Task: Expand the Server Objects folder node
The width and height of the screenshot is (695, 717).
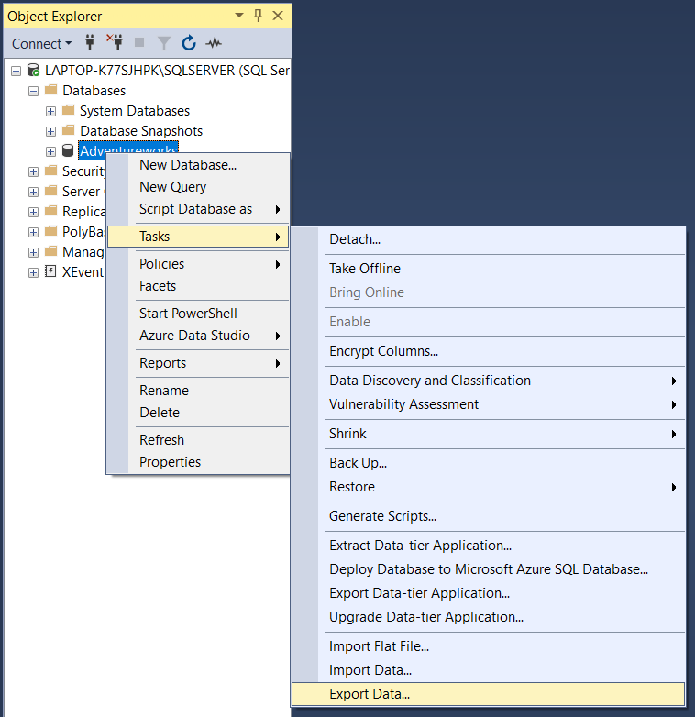Action: point(33,192)
